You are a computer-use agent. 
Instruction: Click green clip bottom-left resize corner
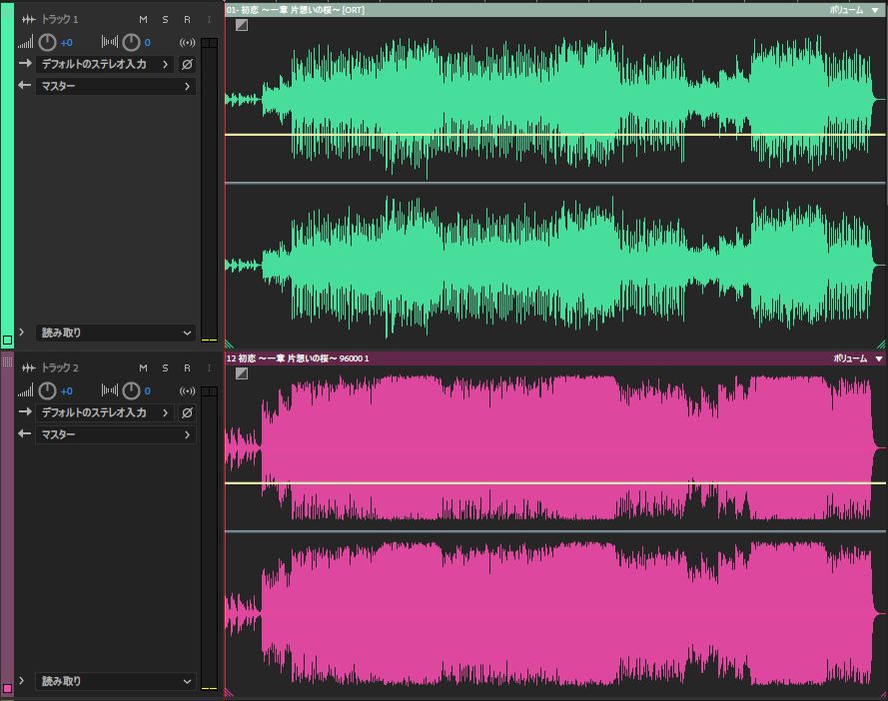pos(230,344)
